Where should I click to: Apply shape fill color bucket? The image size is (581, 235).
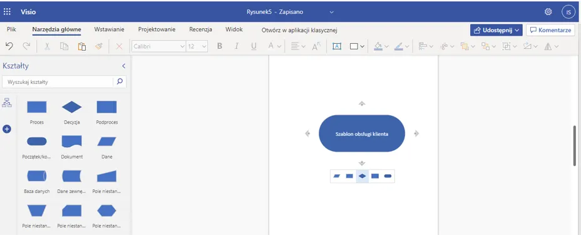378,46
